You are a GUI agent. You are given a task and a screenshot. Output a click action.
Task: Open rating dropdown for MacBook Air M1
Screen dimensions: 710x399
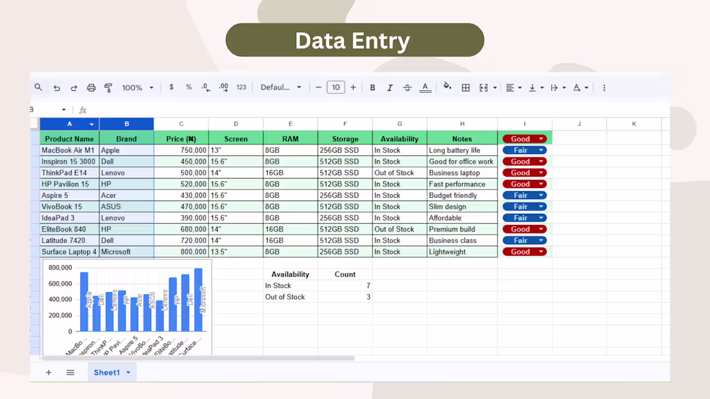[x=541, y=150]
